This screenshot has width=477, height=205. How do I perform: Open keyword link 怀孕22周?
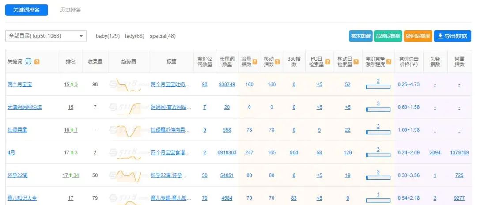pos(17,175)
